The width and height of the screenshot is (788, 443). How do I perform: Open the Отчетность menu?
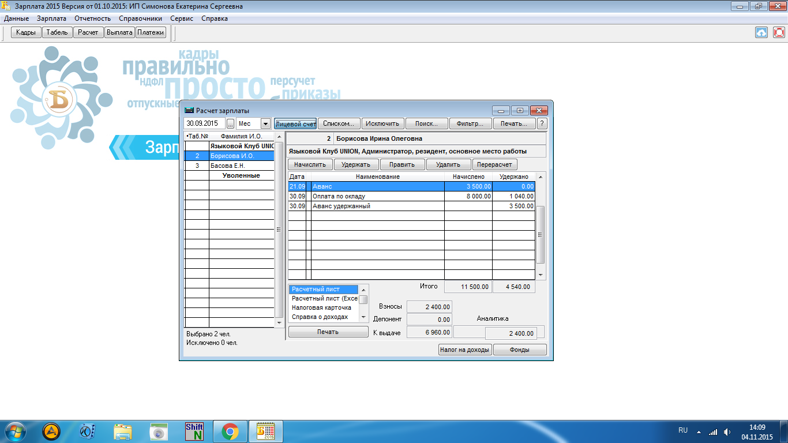[x=92, y=18]
